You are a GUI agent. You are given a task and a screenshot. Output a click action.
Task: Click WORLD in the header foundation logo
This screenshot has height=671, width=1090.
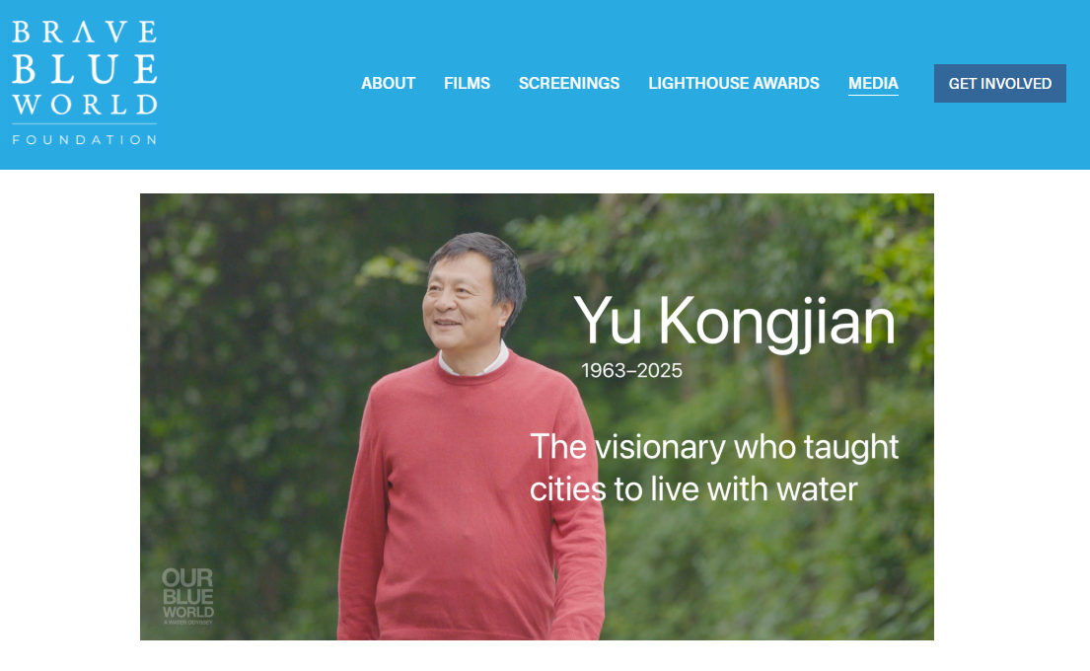84,105
